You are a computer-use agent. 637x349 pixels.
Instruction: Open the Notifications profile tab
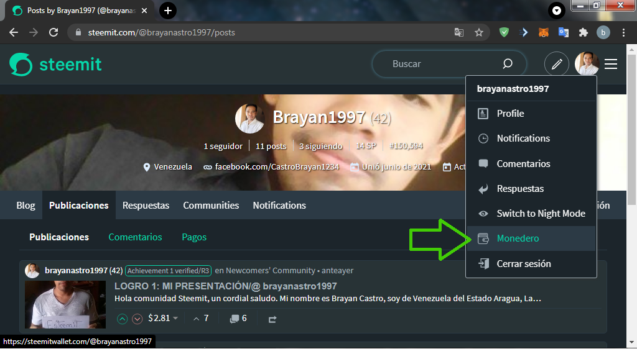(279, 206)
